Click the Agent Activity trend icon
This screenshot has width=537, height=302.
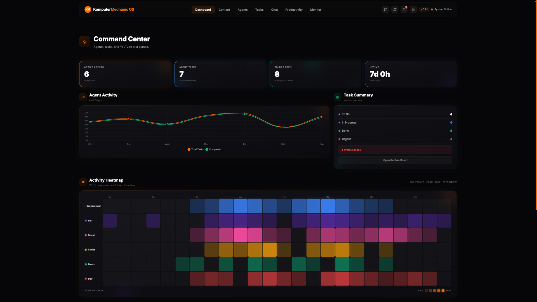[83, 97]
